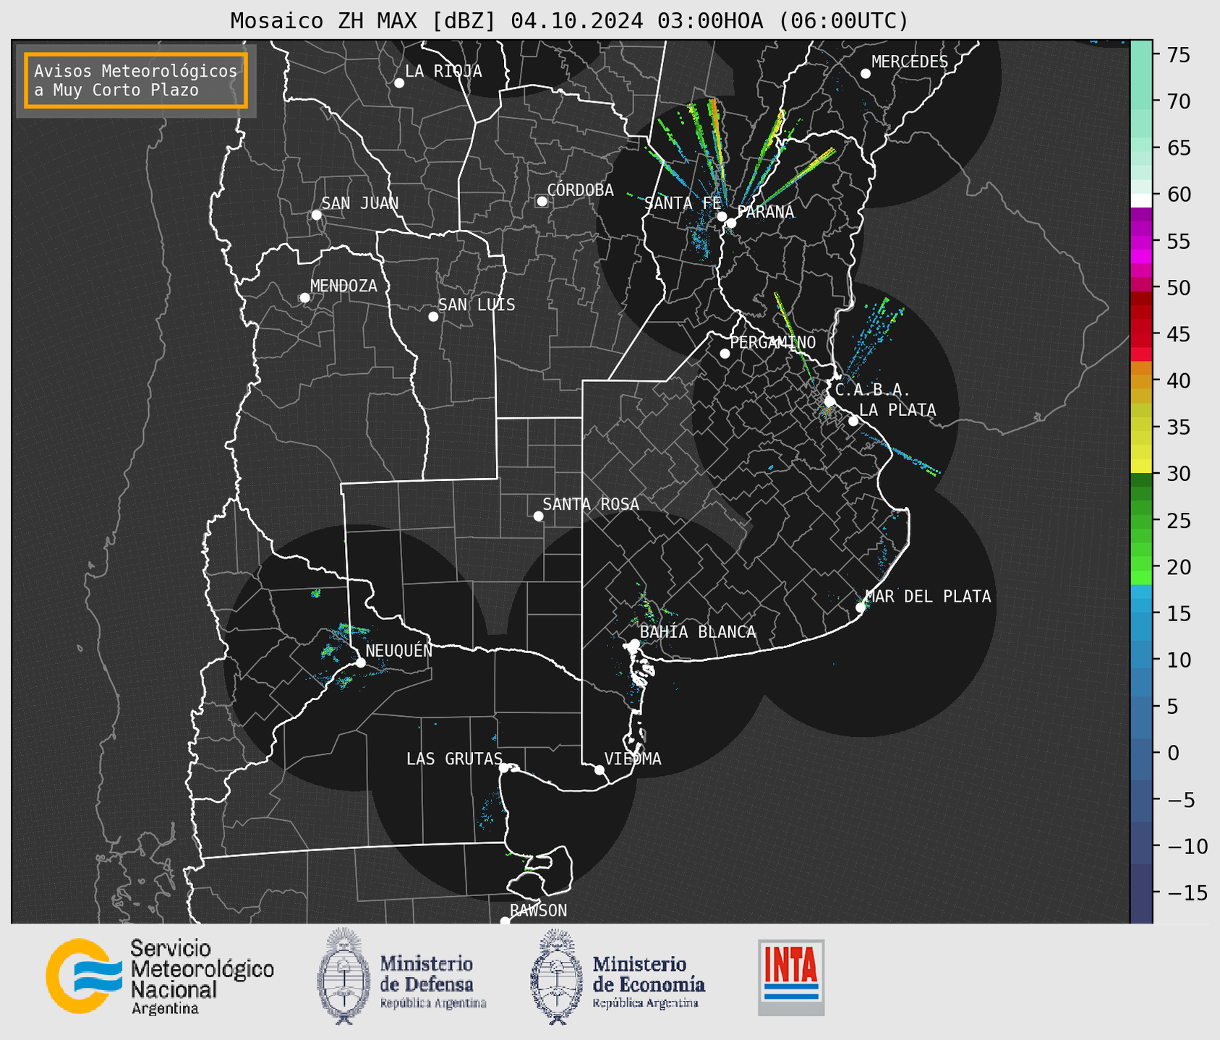Select the LAS GRUTAS city marker
The image size is (1220, 1040).
pos(504,768)
